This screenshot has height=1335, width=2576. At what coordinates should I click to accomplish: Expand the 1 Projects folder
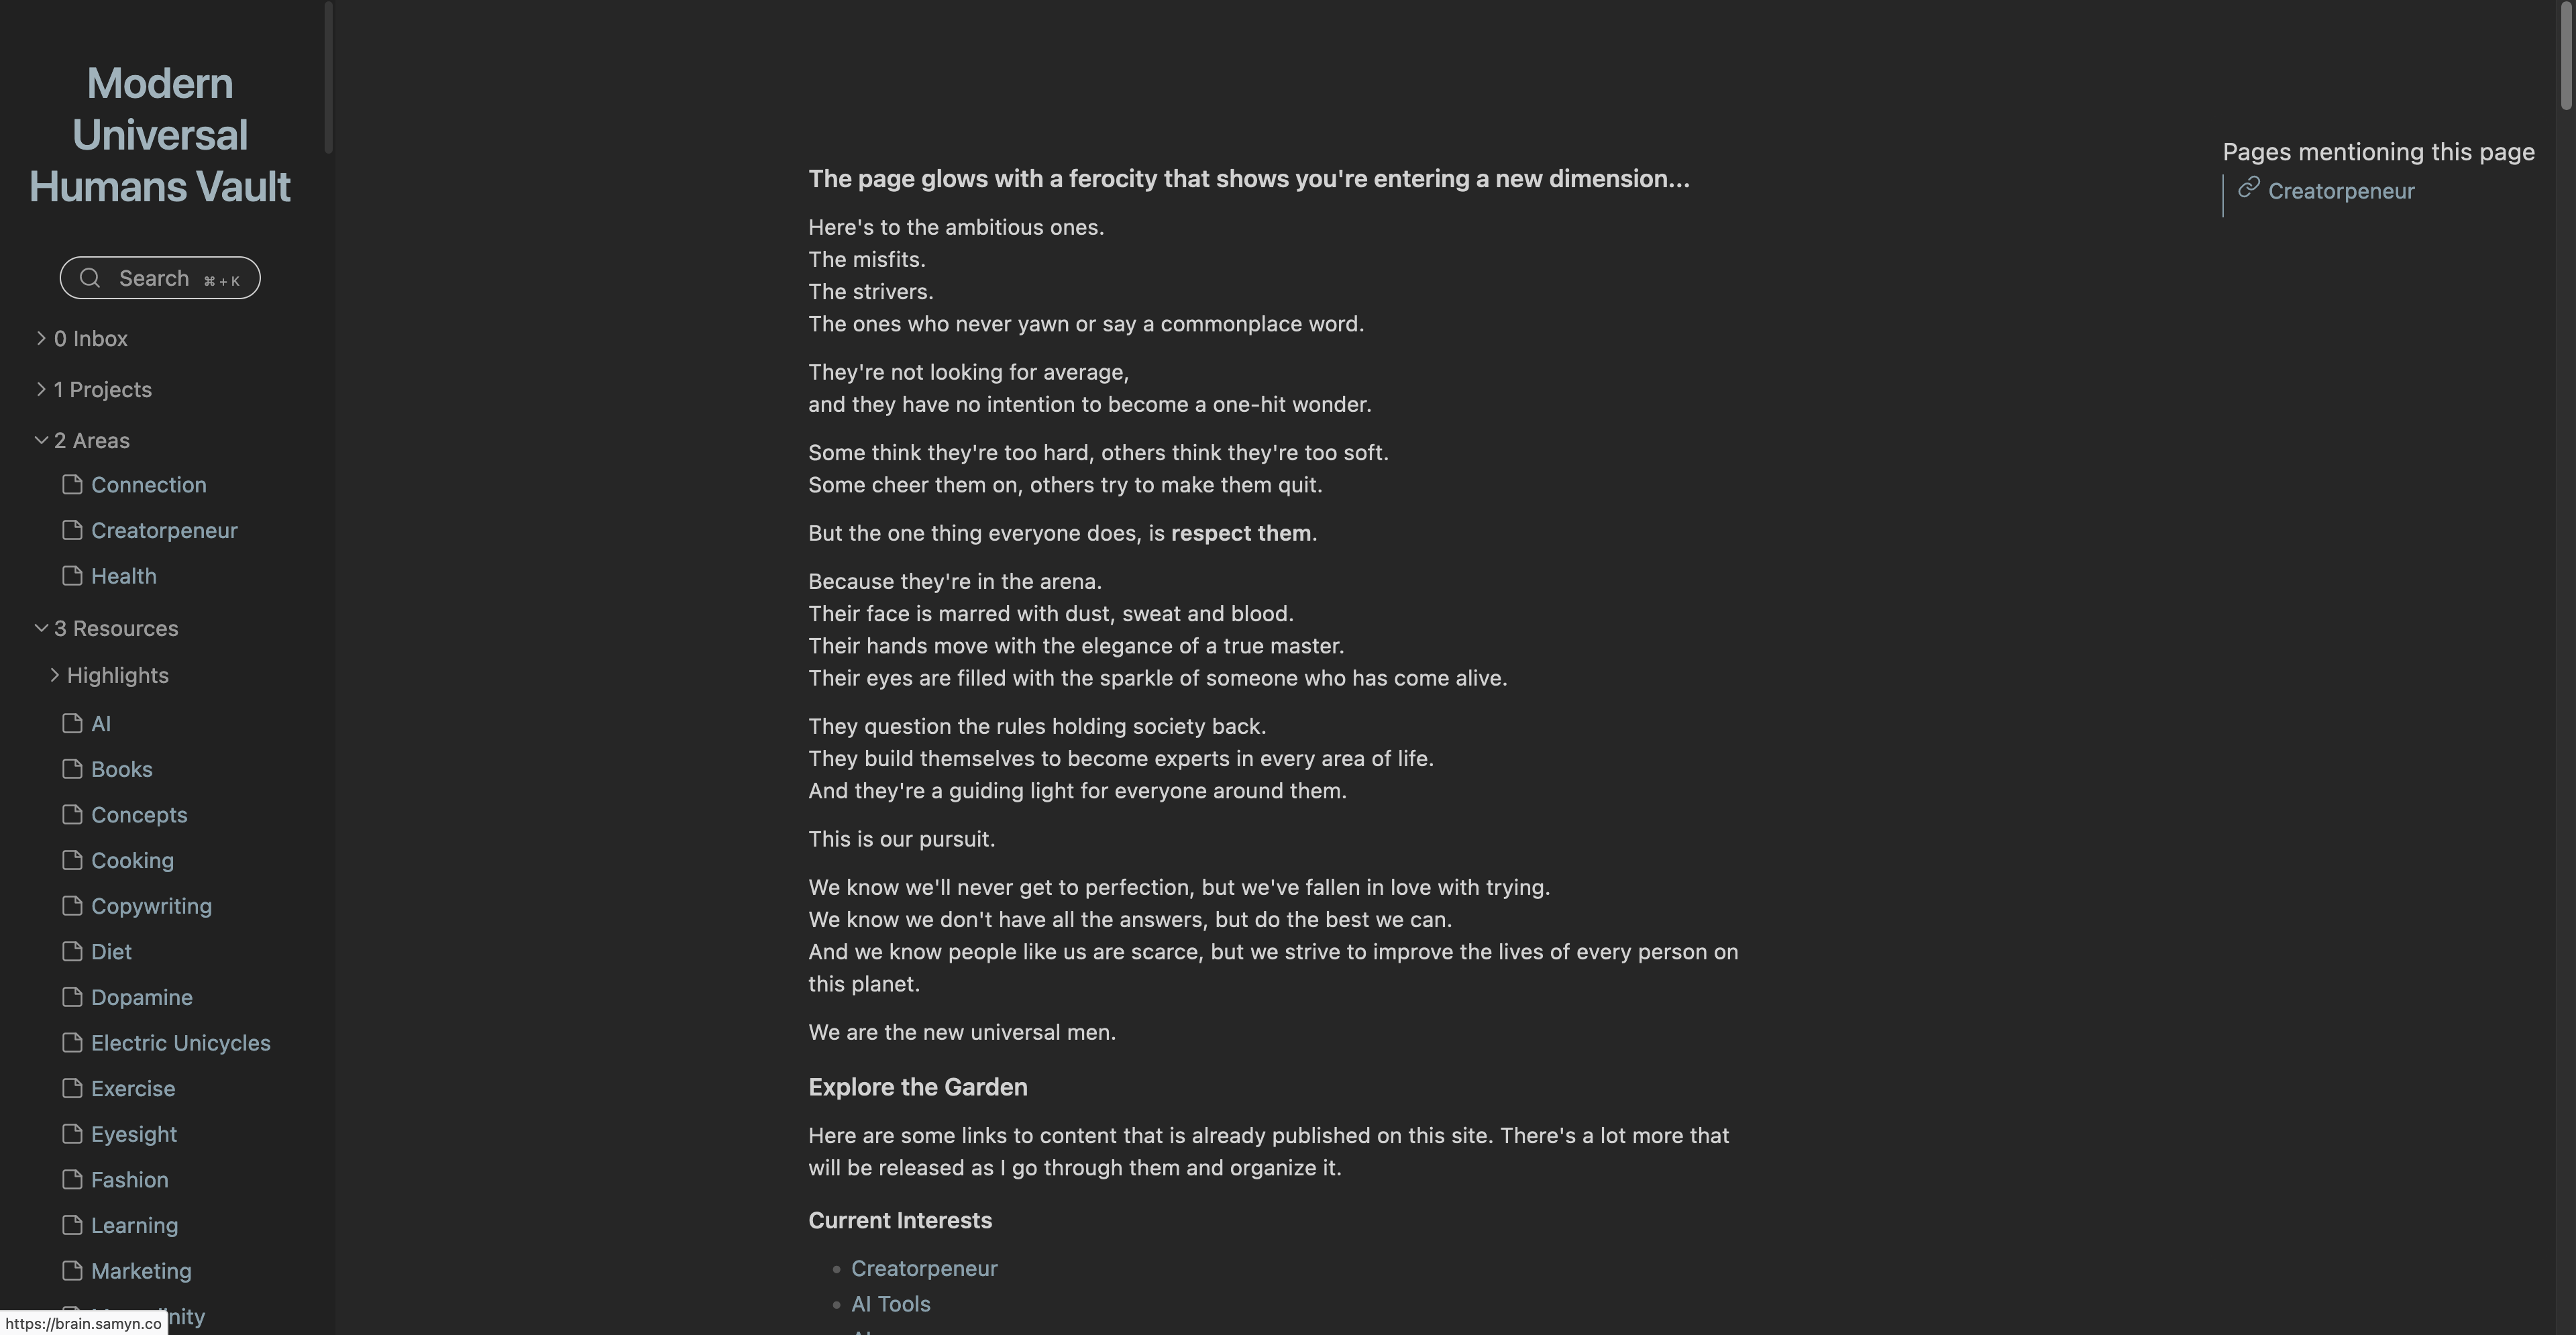pyautogui.click(x=41, y=390)
